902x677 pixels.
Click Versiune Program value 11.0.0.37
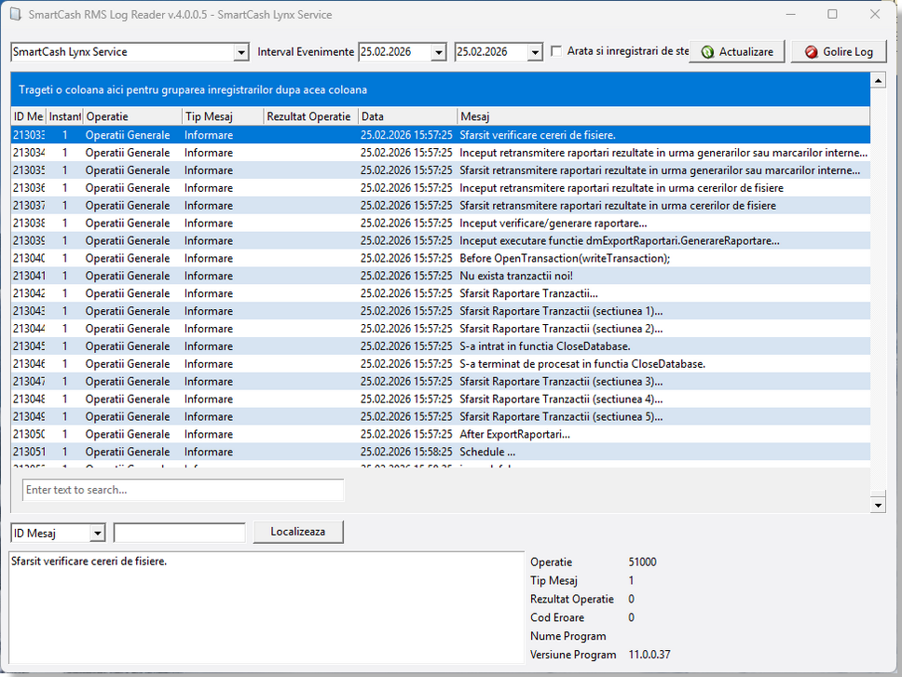pos(649,655)
